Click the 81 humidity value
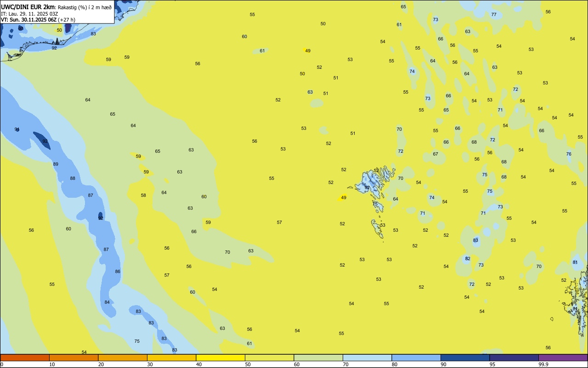588x368 pixels. 575,262
